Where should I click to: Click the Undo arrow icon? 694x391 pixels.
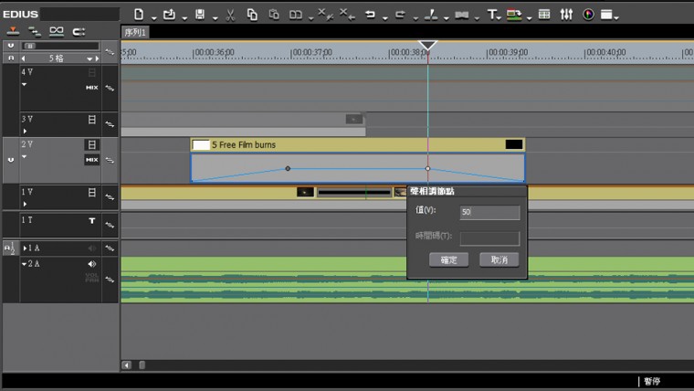pyautogui.click(x=371, y=15)
